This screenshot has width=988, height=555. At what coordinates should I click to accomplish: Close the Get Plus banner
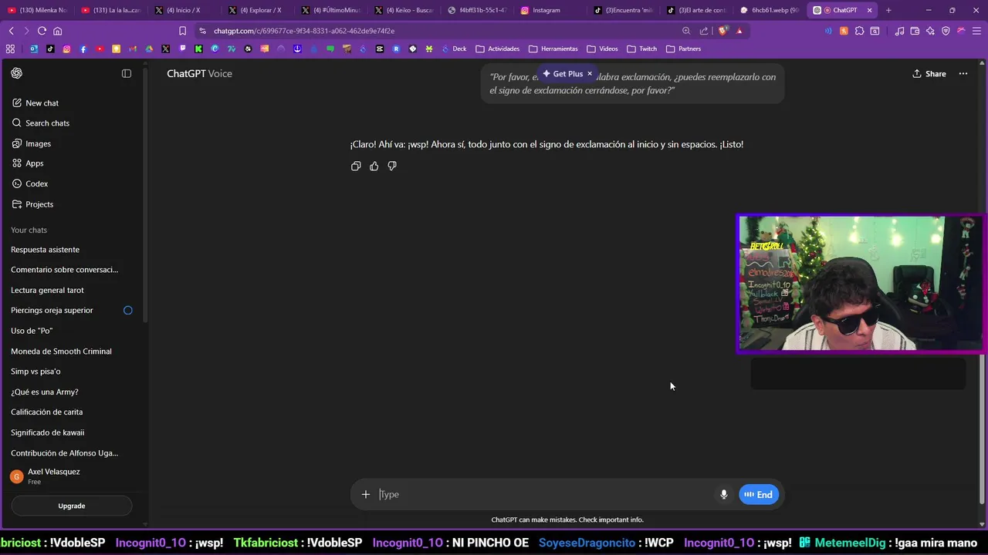click(590, 74)
